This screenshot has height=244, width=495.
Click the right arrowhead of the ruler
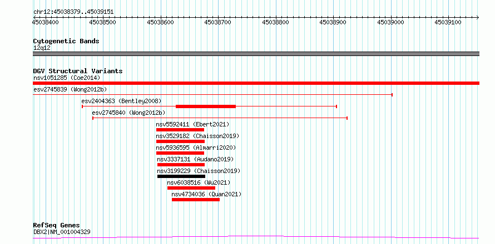click(478, 17)
